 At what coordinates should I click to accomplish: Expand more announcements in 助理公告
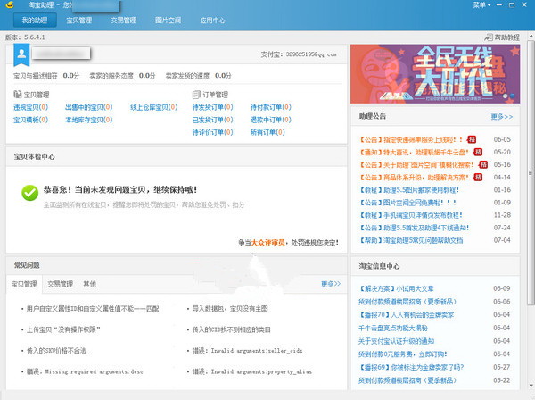(x=502, y=116)
